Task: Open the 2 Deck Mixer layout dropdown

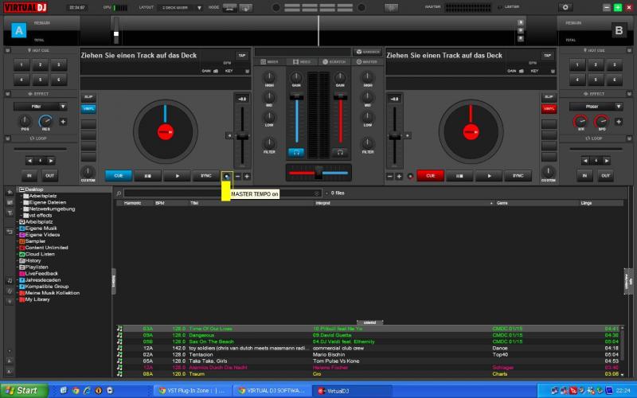Action: 181,6
